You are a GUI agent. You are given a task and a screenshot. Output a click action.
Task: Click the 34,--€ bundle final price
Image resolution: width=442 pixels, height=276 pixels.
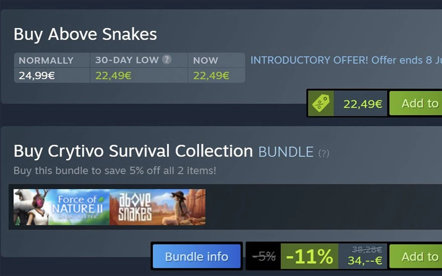[x=365, y=260]
